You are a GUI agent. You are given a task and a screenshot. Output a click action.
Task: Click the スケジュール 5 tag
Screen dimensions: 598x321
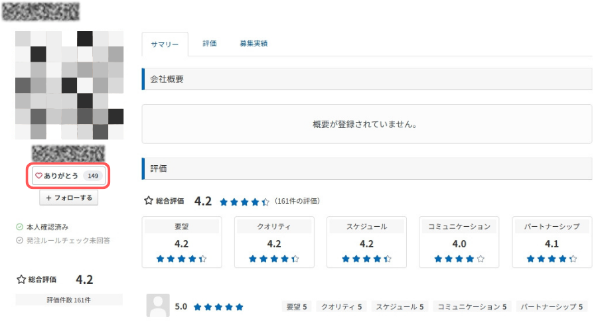click(400, 306)
